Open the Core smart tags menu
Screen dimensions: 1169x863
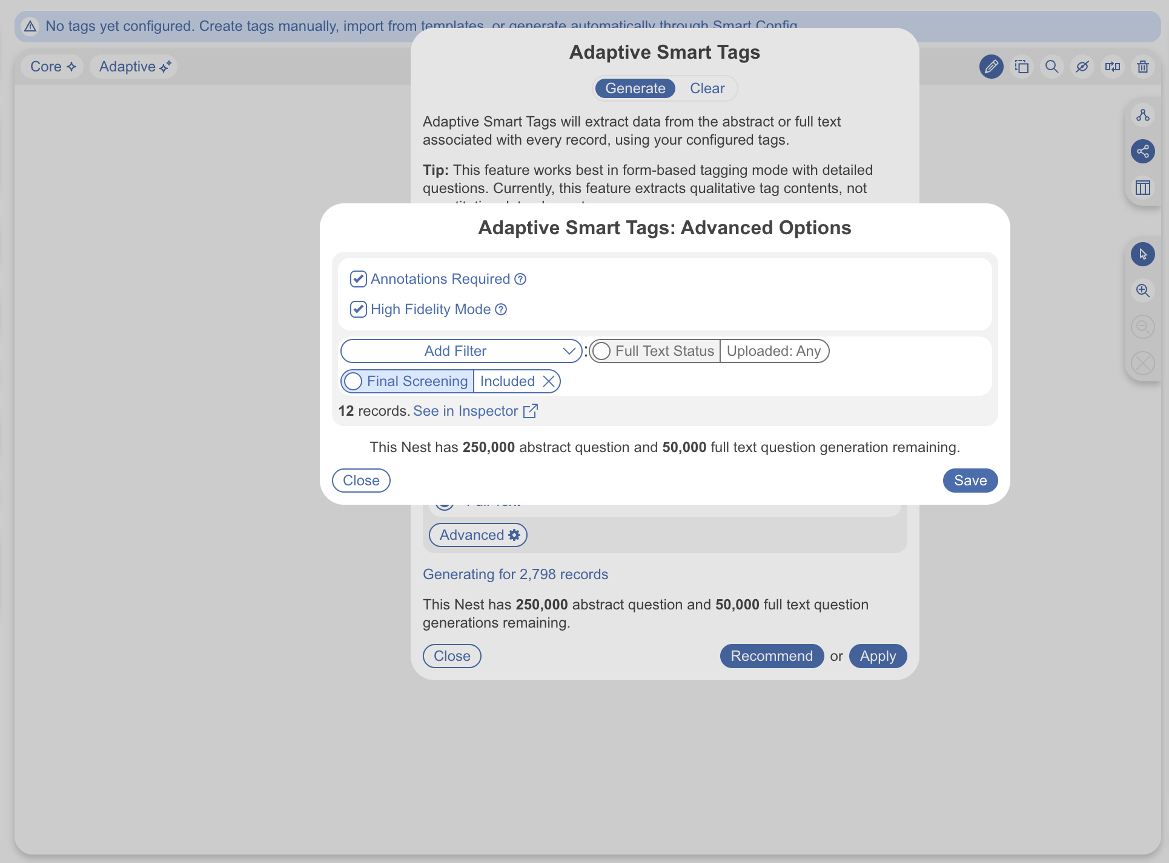53,67
